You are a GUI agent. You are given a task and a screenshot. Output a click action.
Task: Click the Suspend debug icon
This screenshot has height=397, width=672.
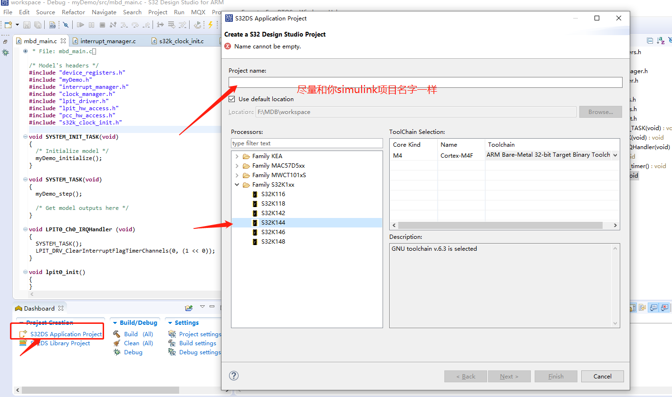coord(91,25)
